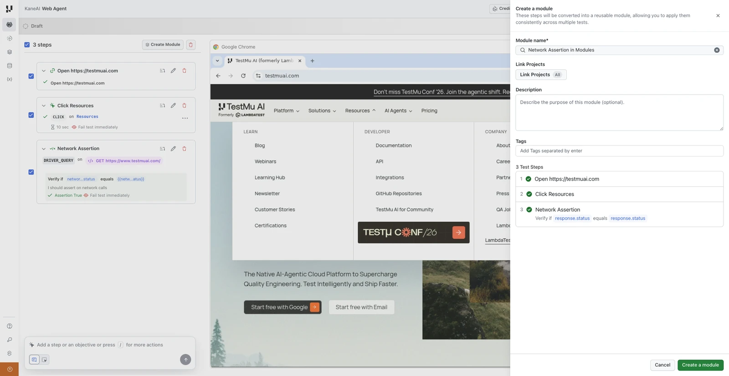
Task: Delete the Click Resources step
Action: coord(184,105)
